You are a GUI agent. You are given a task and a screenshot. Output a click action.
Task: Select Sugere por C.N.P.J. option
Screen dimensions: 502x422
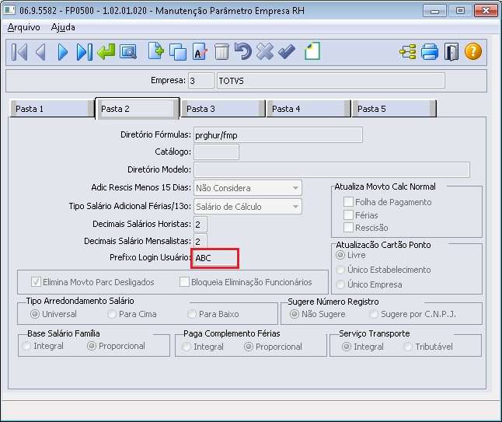[374, 314]
